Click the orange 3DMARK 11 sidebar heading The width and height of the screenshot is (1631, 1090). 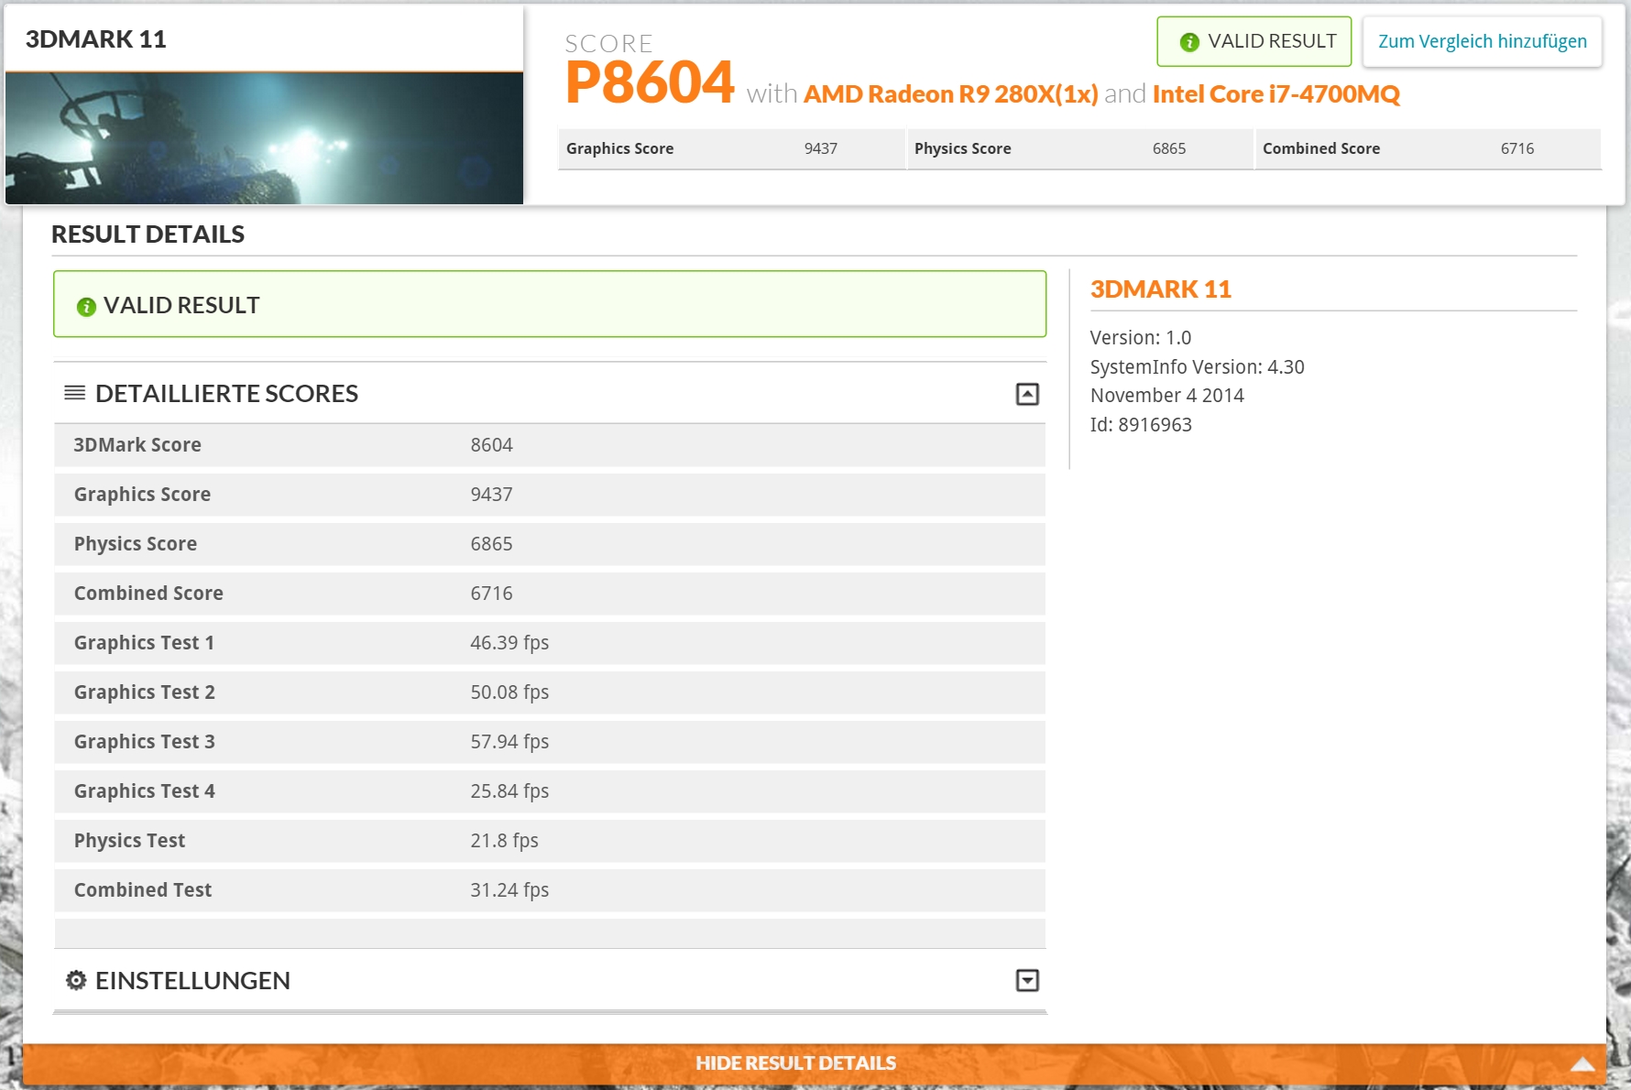pos(1160,289)
